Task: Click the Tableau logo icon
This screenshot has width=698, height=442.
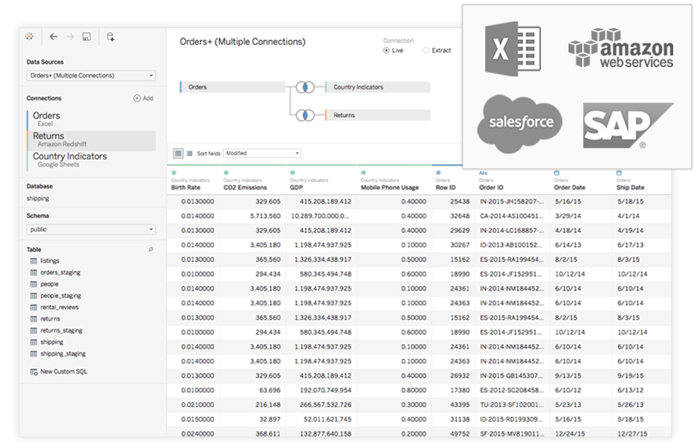Action: pos(29,37)
